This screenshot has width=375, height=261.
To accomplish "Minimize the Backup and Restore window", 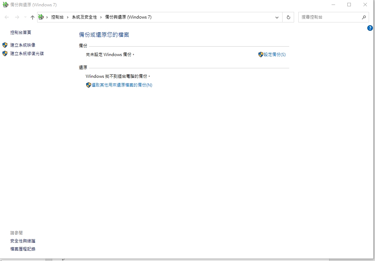I will [333, 5].
